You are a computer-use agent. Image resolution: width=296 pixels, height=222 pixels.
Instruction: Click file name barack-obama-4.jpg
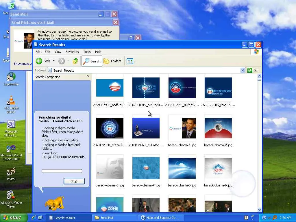coord(146,185)
